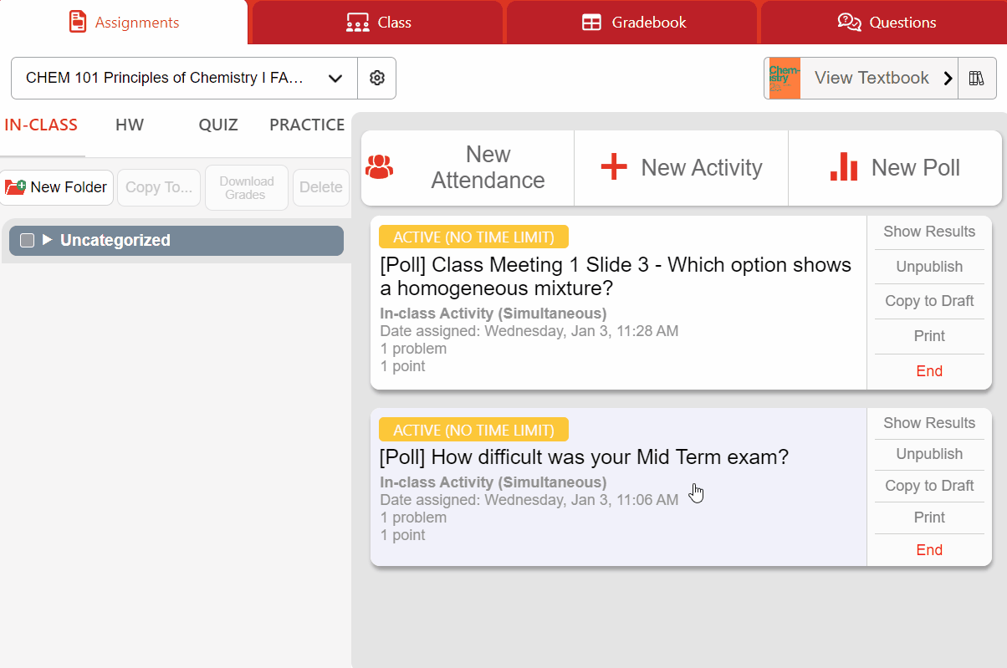
Task: End the Mid Term exam poll
Action: 928,549
